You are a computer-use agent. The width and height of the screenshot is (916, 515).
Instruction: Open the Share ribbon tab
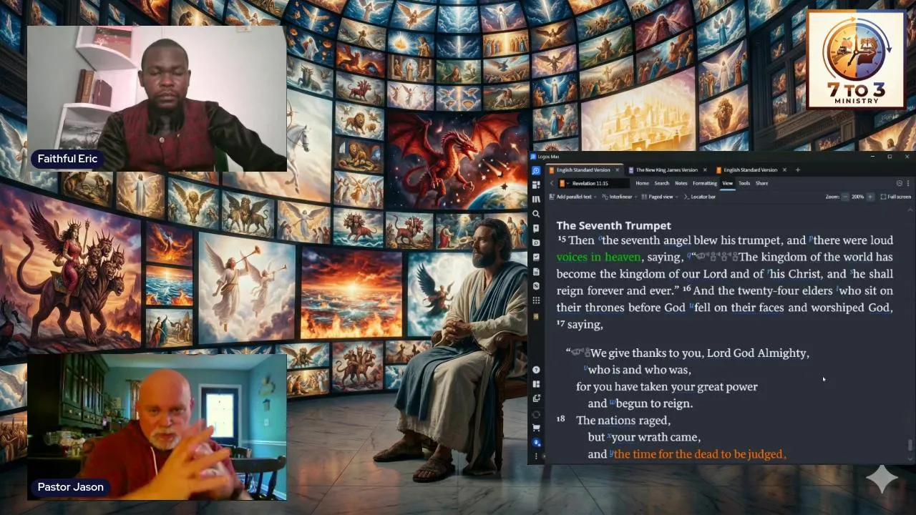coord(761,183)
